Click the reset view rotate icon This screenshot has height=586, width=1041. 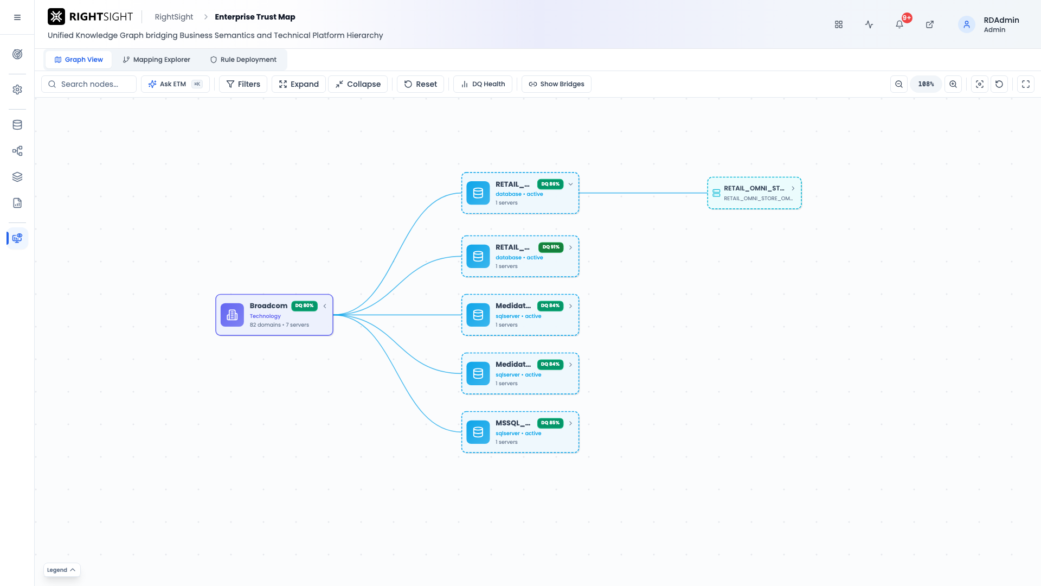pyautogui.click(x=999, y=84)
